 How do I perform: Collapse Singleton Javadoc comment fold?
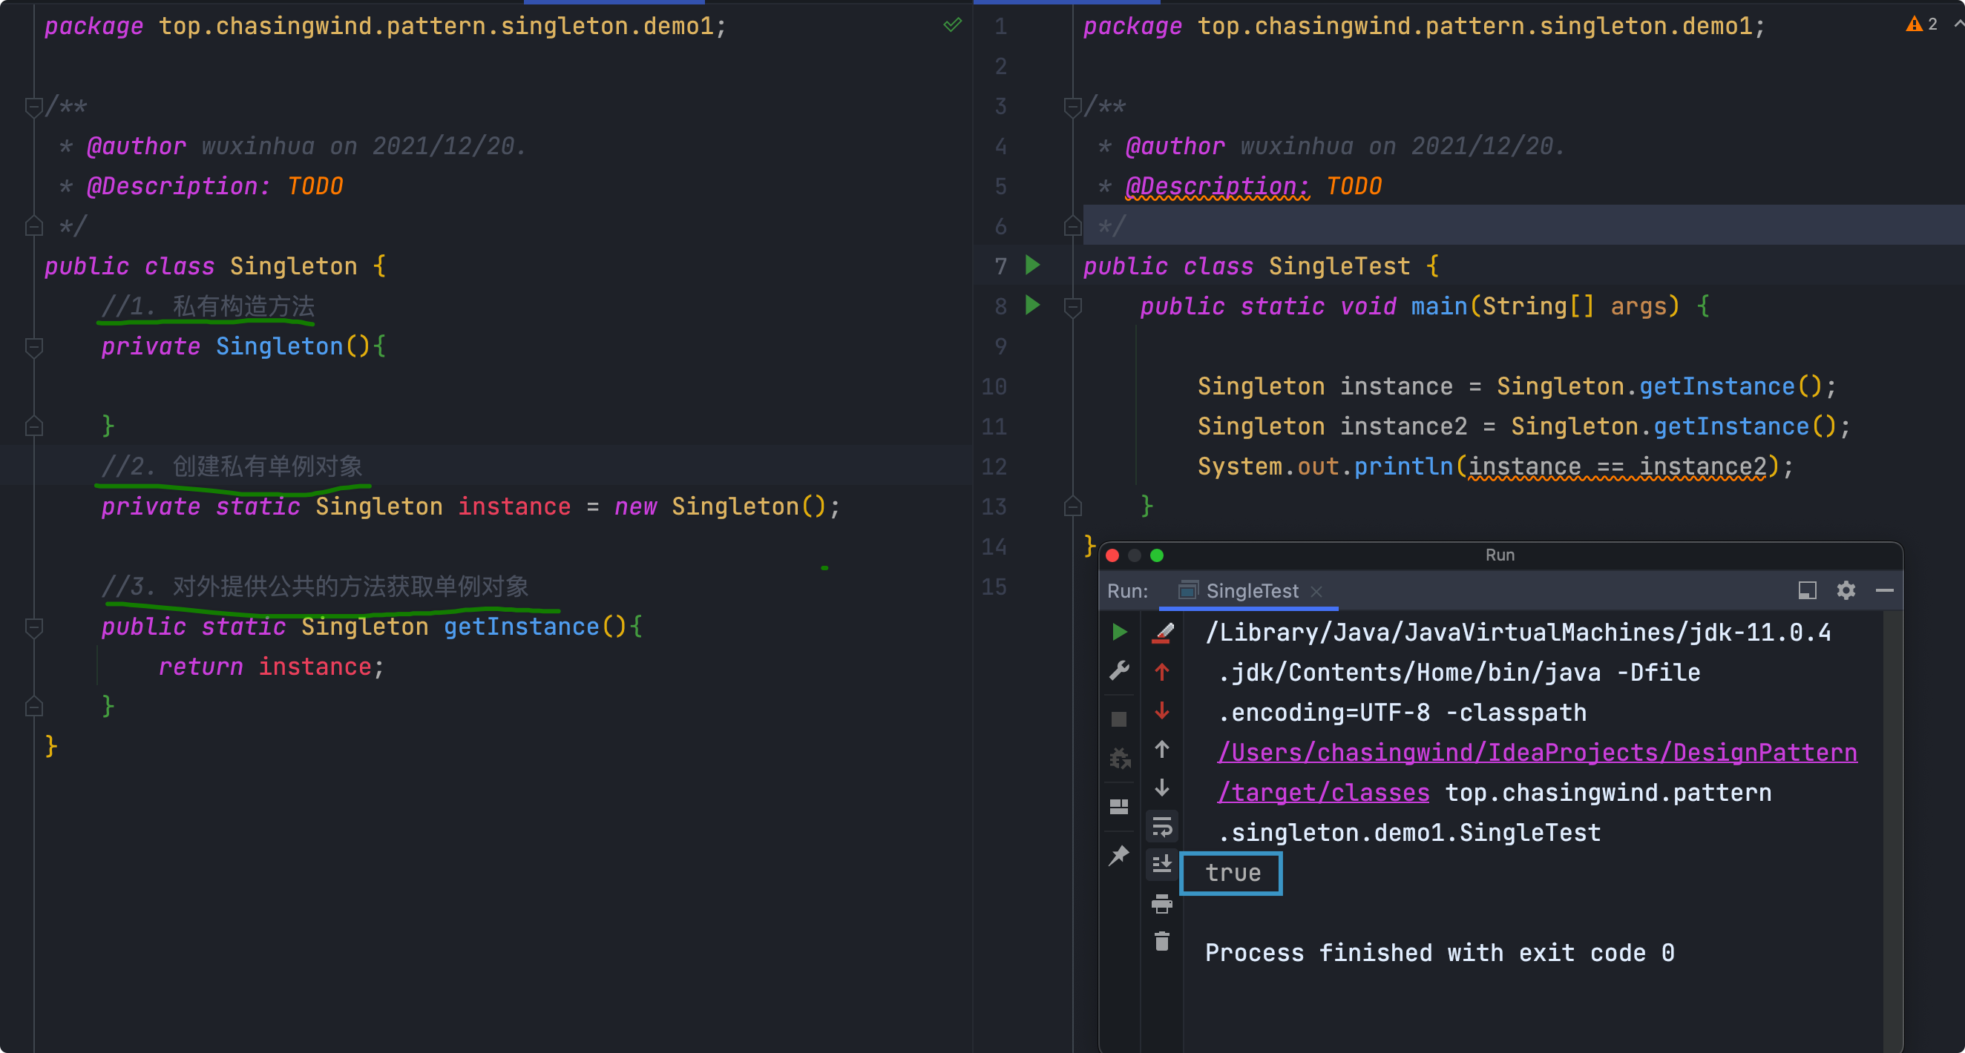33,107
